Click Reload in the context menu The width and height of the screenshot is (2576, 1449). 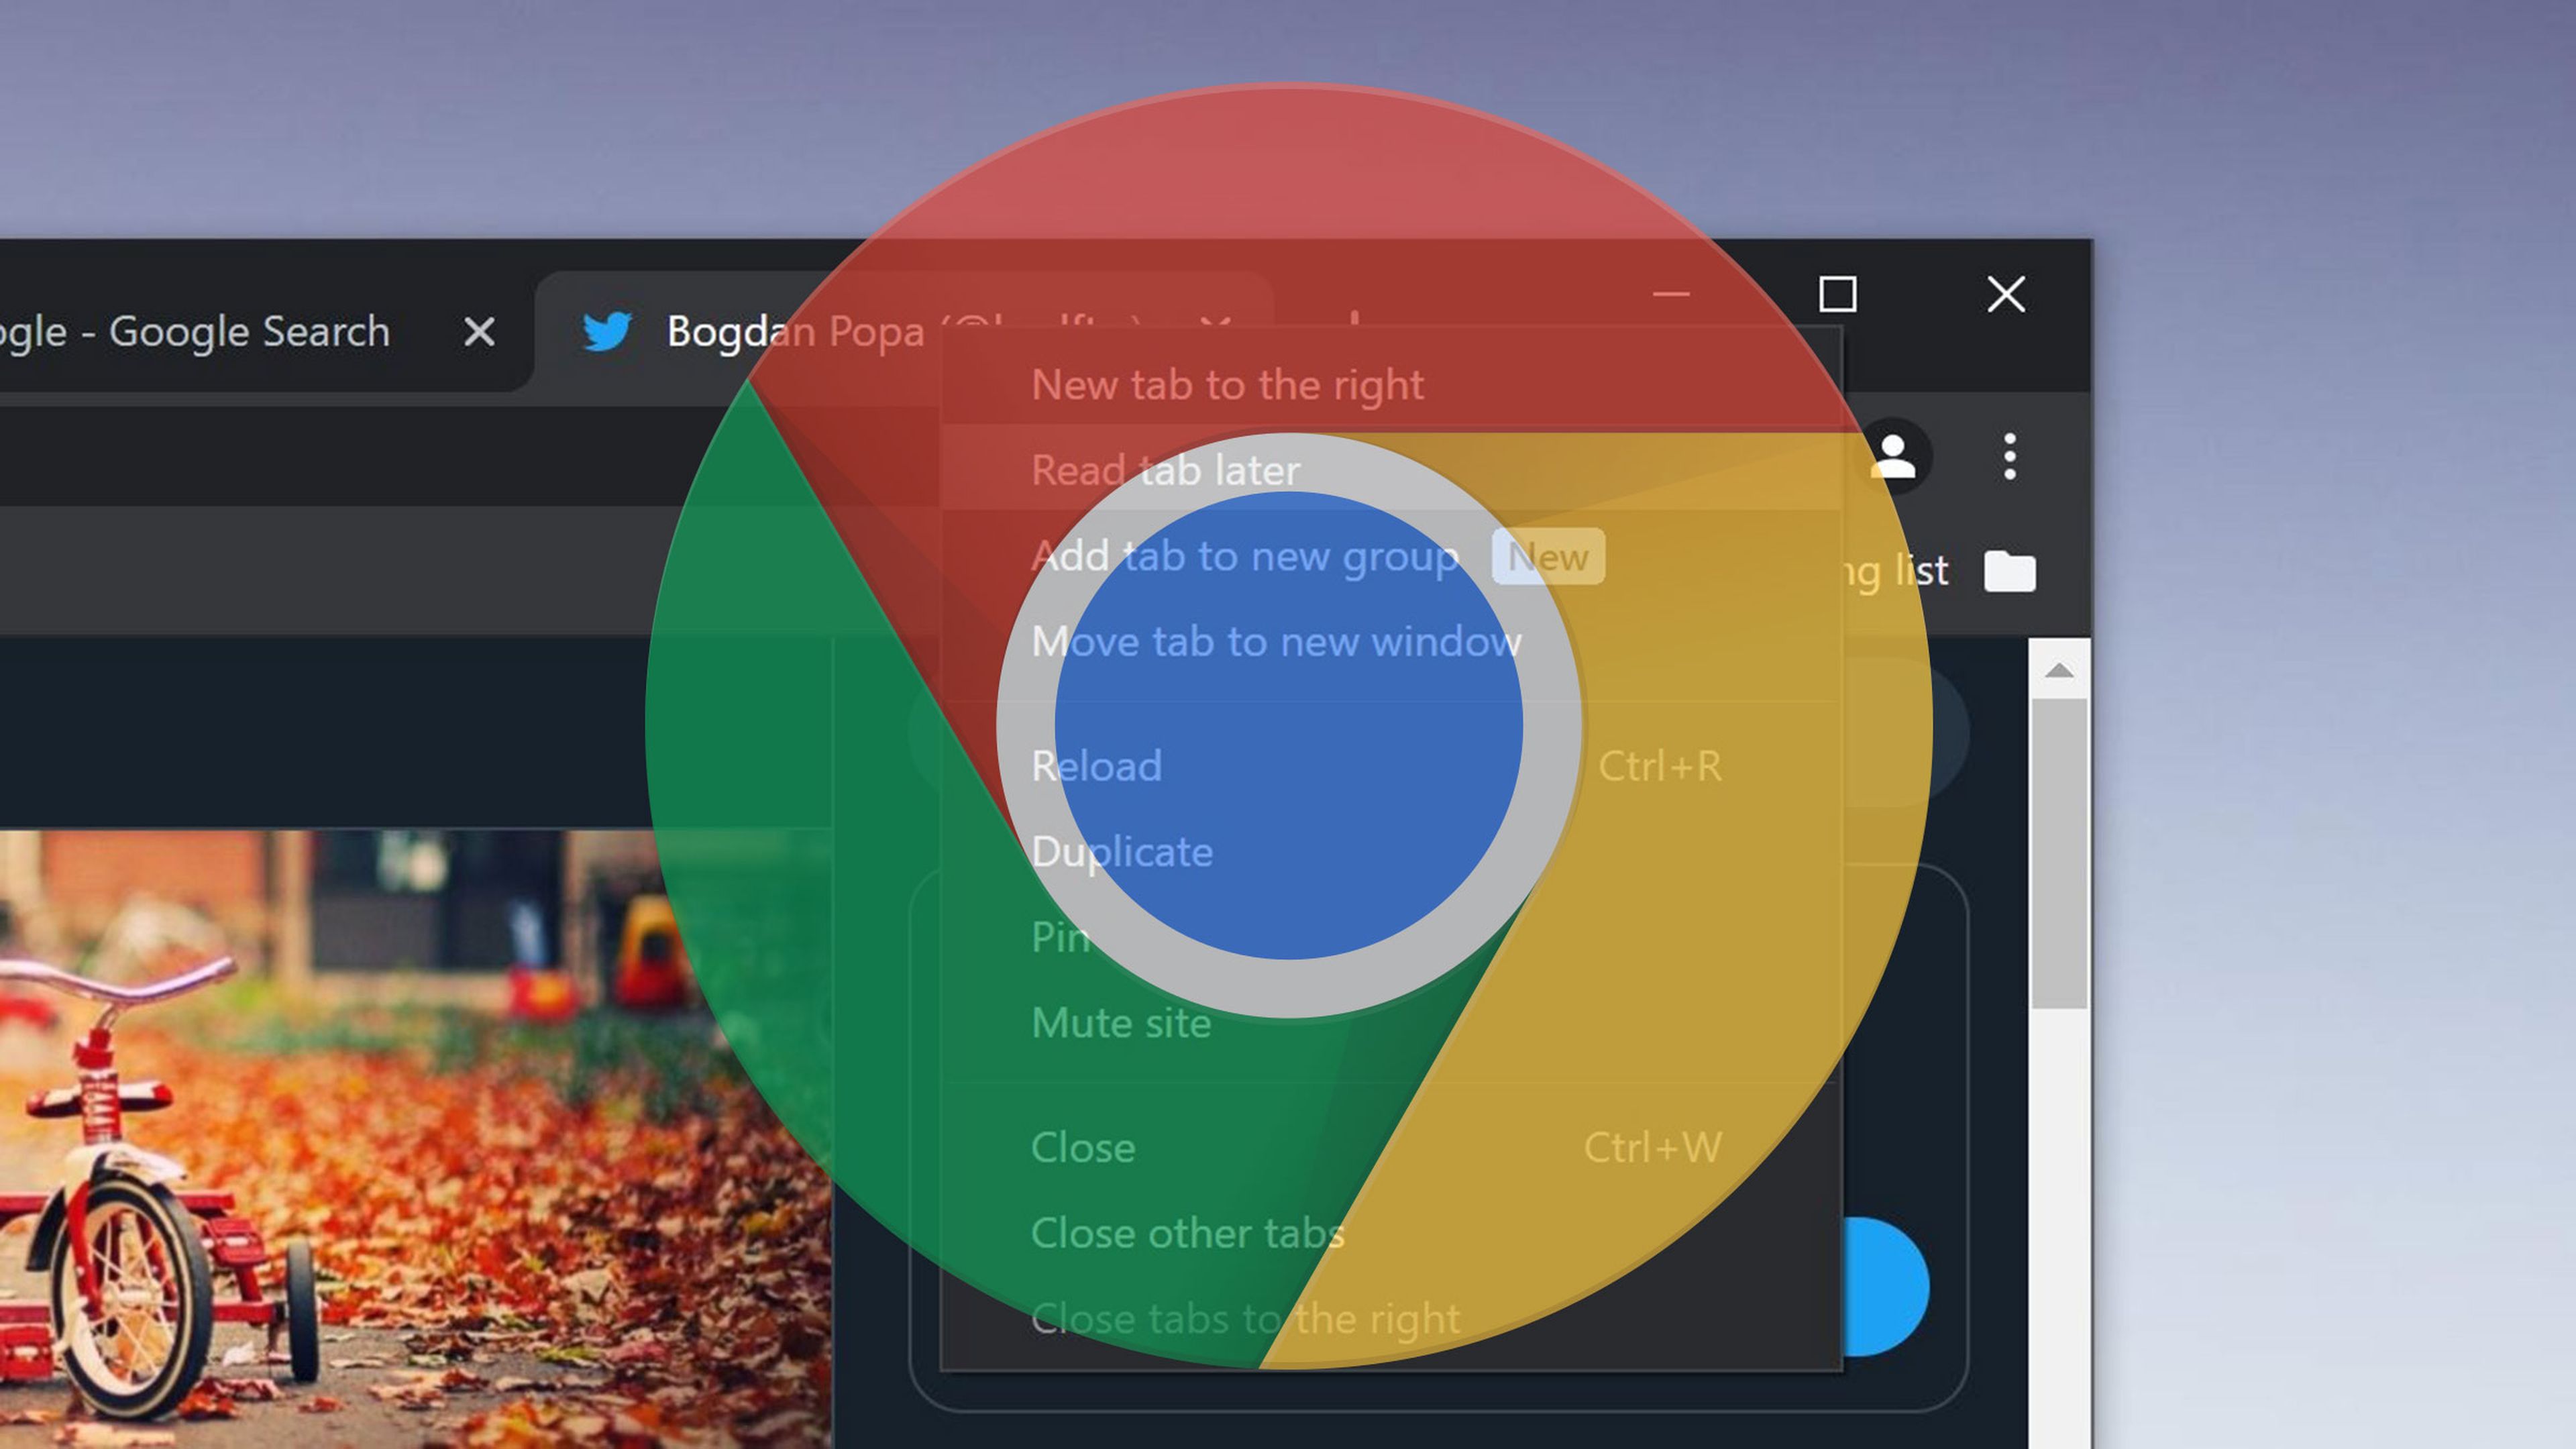coord(1096,766)
